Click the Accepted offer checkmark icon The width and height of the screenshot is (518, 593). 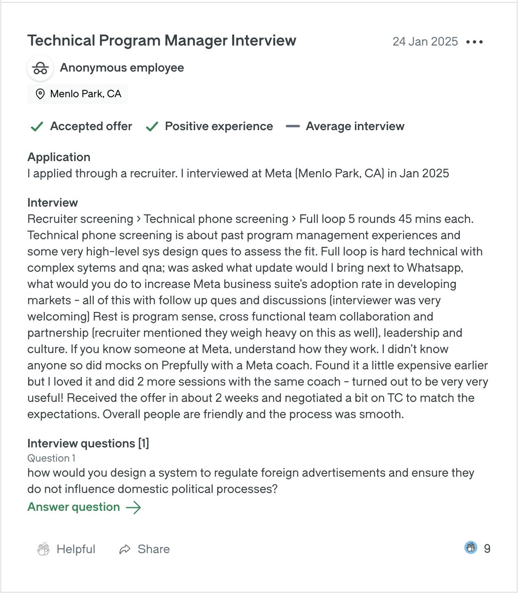37,126
